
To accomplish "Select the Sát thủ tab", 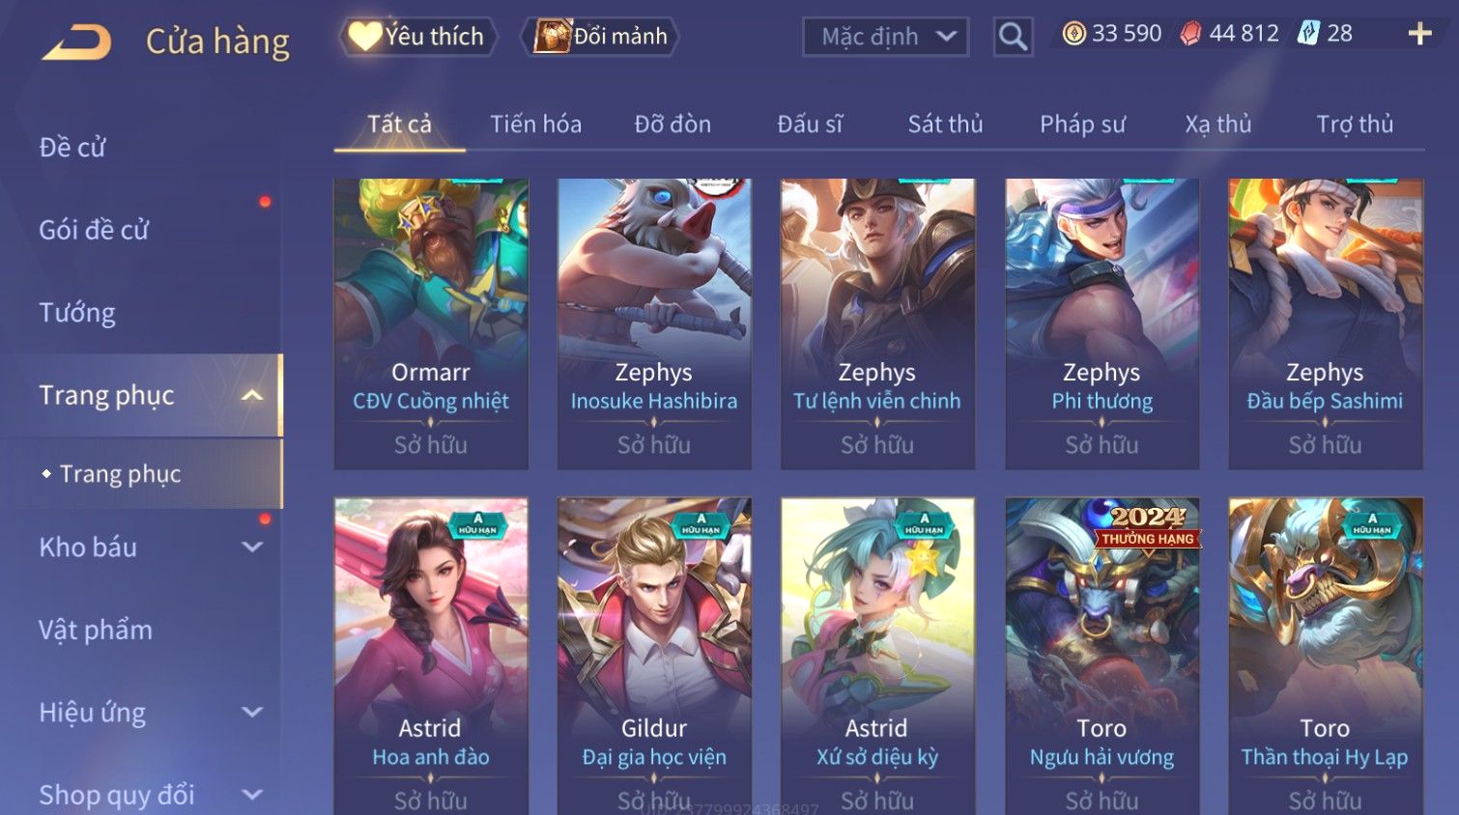I will coord(945,125).
